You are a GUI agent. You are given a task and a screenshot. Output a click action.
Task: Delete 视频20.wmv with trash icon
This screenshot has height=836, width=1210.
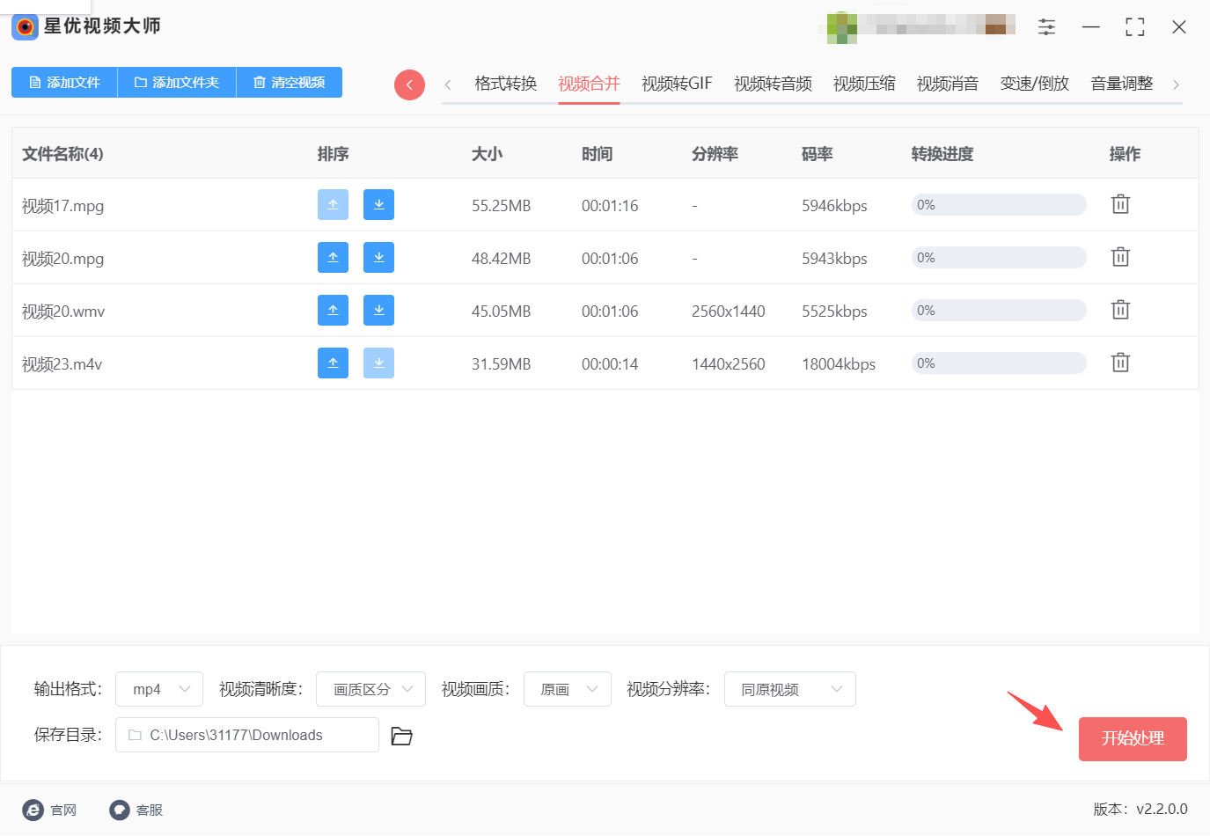tap(1120, 310)
